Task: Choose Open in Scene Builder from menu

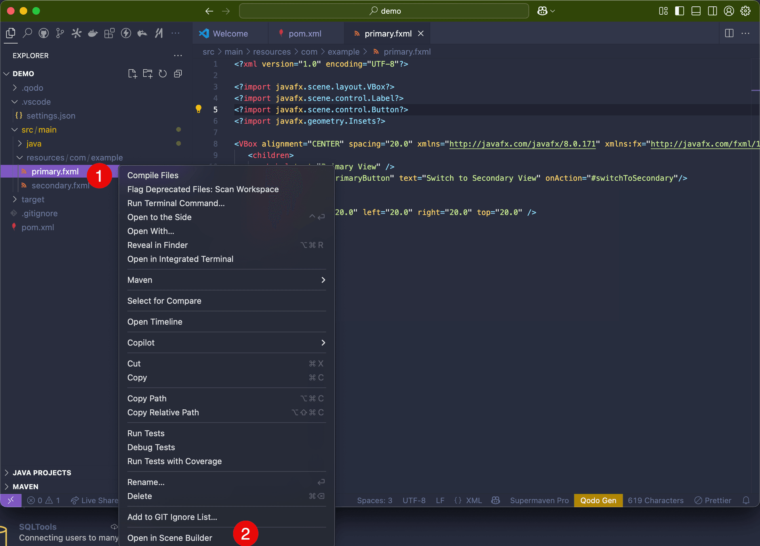Action: click(169, 538)
